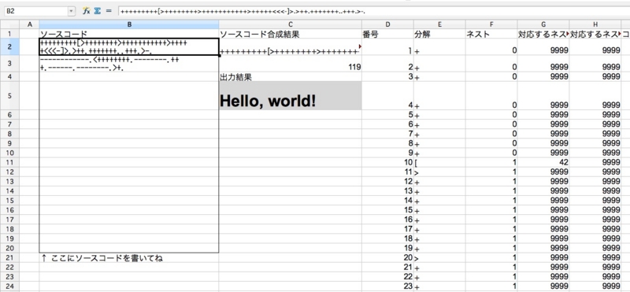Image resolution: width=630 pixels, height=292 pixels.
Task: Click the 分解 header cell
Action: [439, 34]
